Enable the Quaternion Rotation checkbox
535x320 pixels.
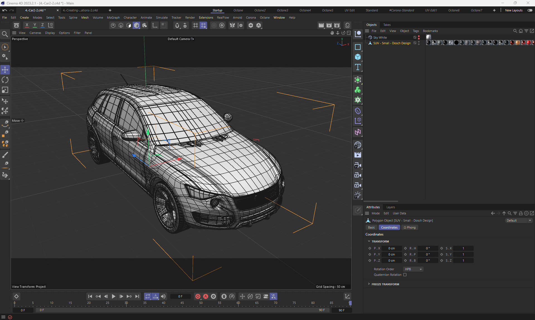[405, 275]
